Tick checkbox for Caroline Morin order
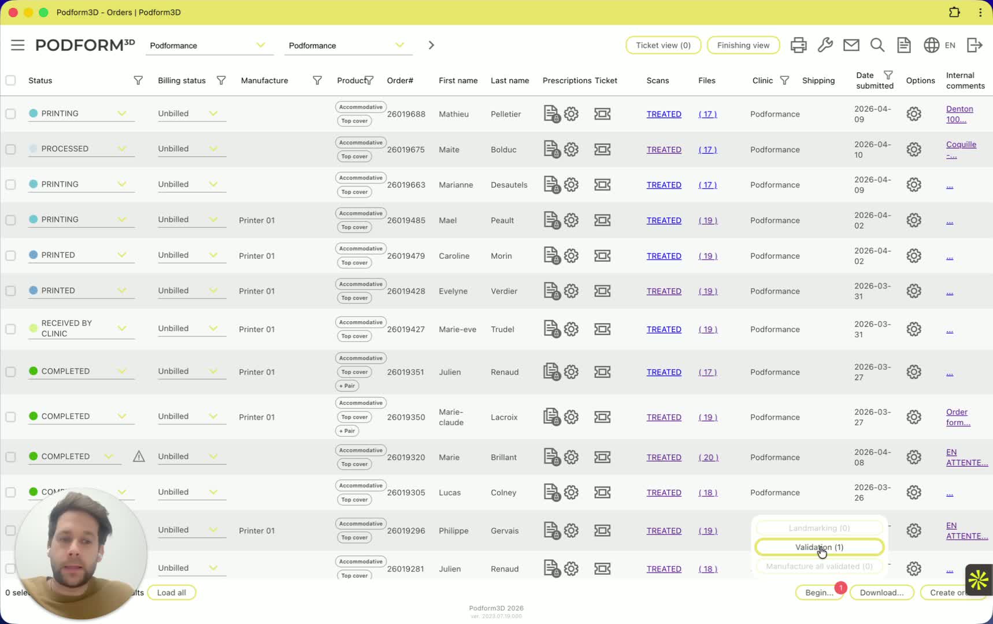This screenshot has width=993, height=624. point(10,255)
